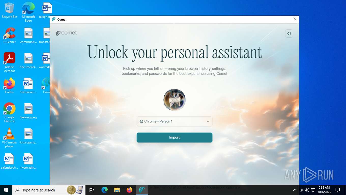Click the Import button
The width and height of the screenshot is (346, 195).
pyautogui.click(x=175, y=137)
